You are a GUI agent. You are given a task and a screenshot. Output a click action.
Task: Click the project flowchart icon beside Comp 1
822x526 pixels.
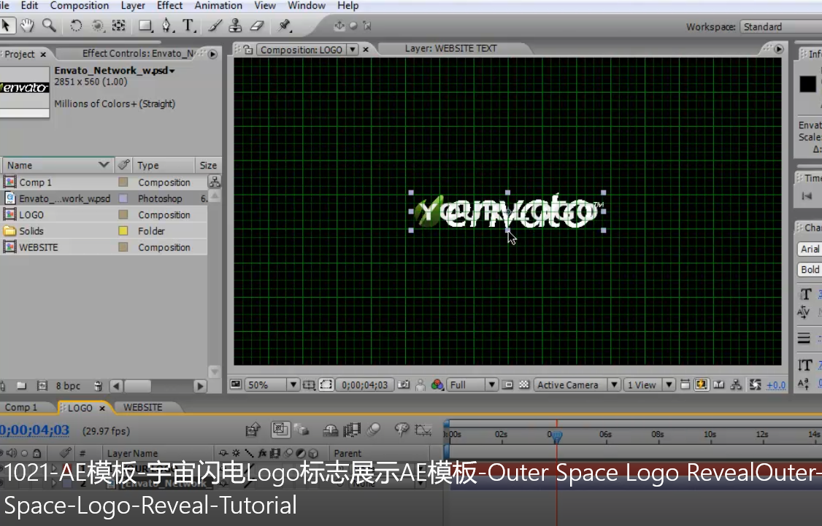[215, 182]
